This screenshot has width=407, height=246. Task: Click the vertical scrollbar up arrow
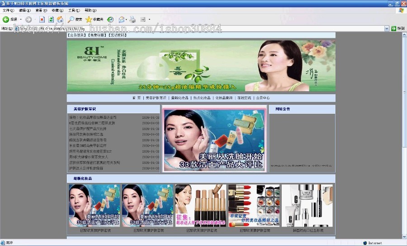pos(404,35)
